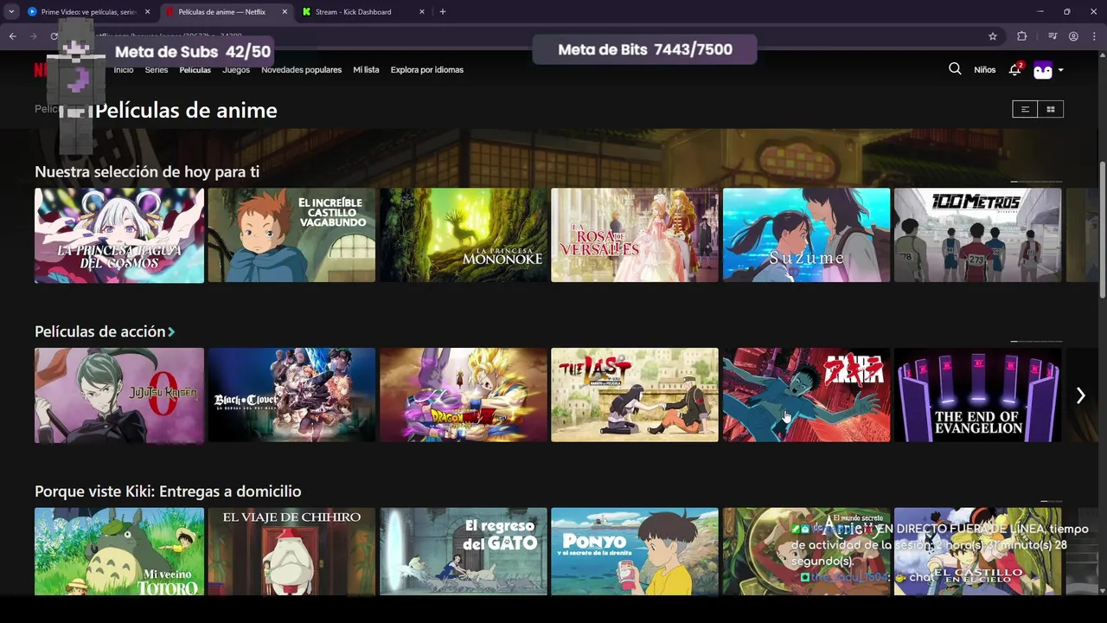The width and height of the screenshot is (1107, 623).
Task: Switch to grid view toggle
Action: pos(1051,109)
